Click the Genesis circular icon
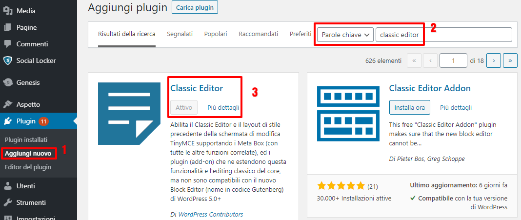 (8, 82)
